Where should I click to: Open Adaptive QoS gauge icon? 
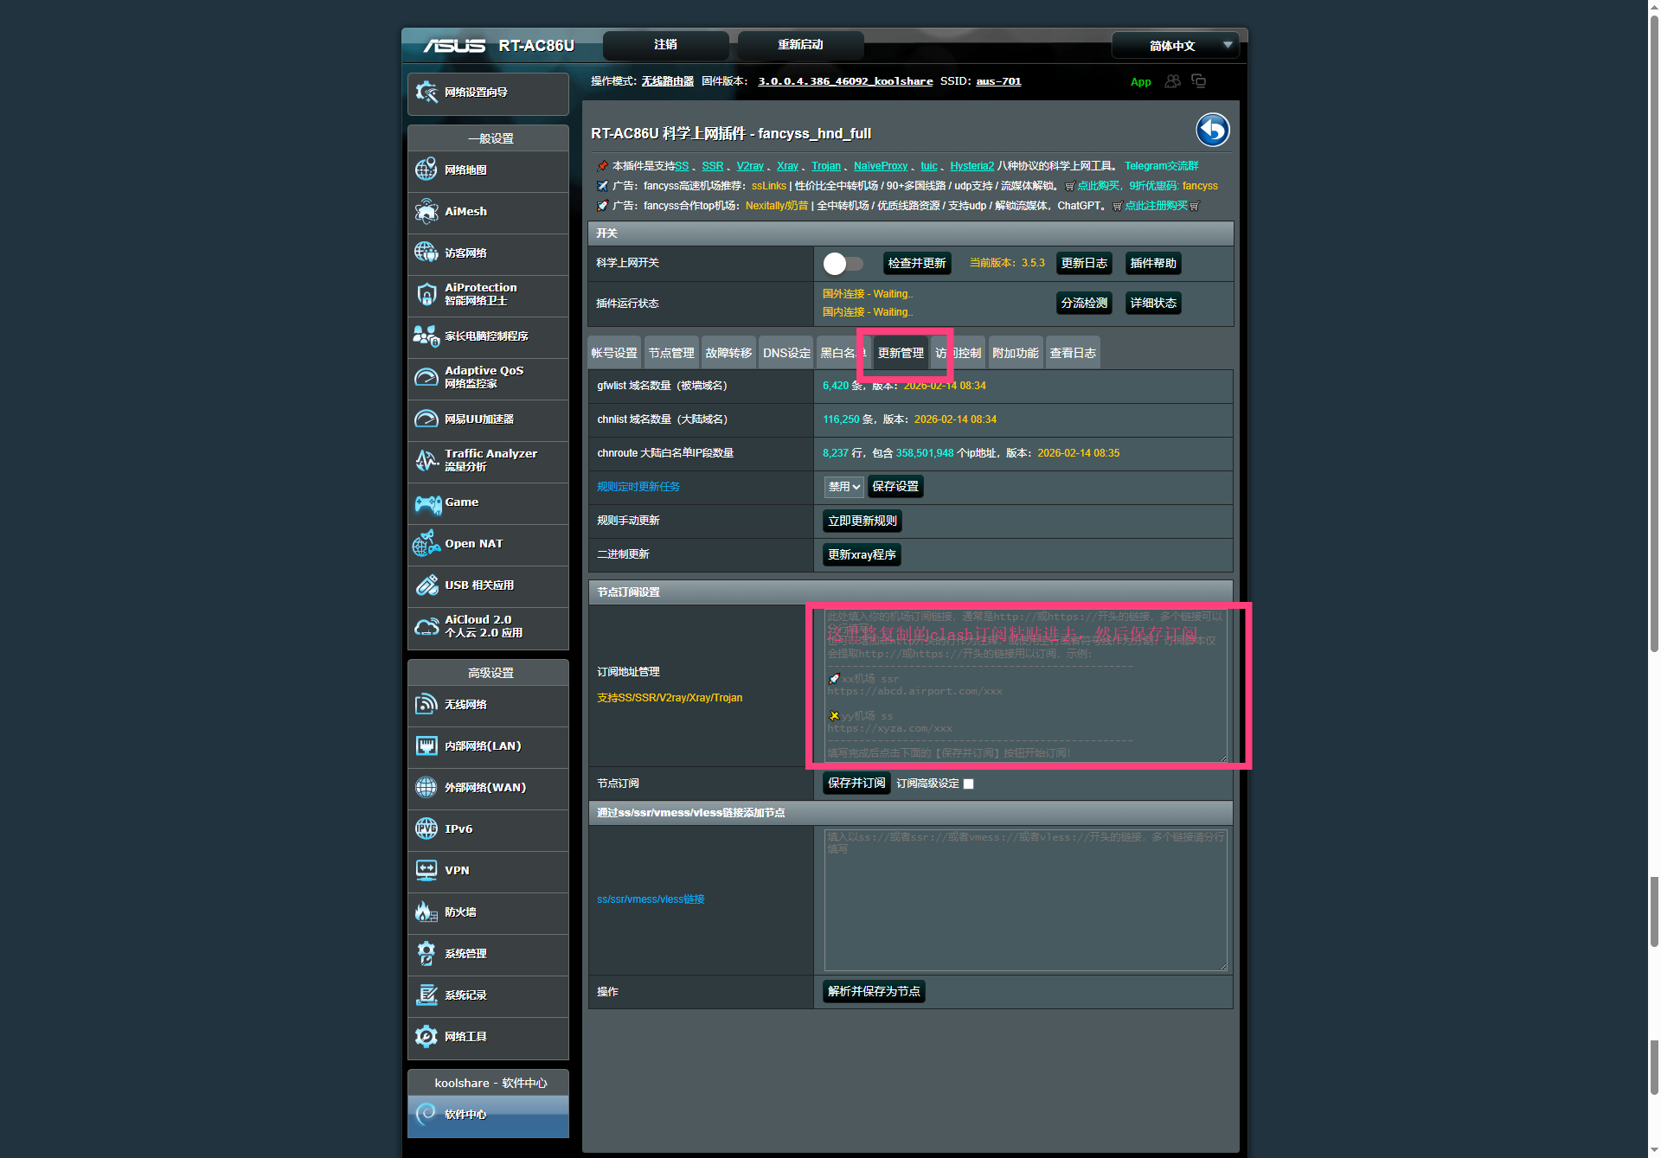(x=426, y=378)
